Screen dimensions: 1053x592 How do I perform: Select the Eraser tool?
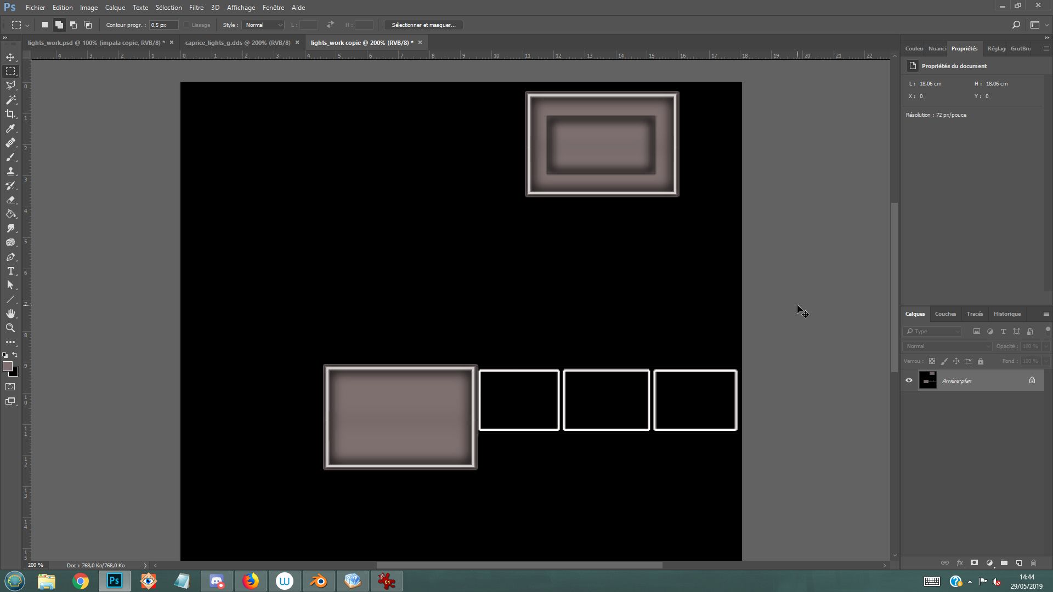pos(10,200)
